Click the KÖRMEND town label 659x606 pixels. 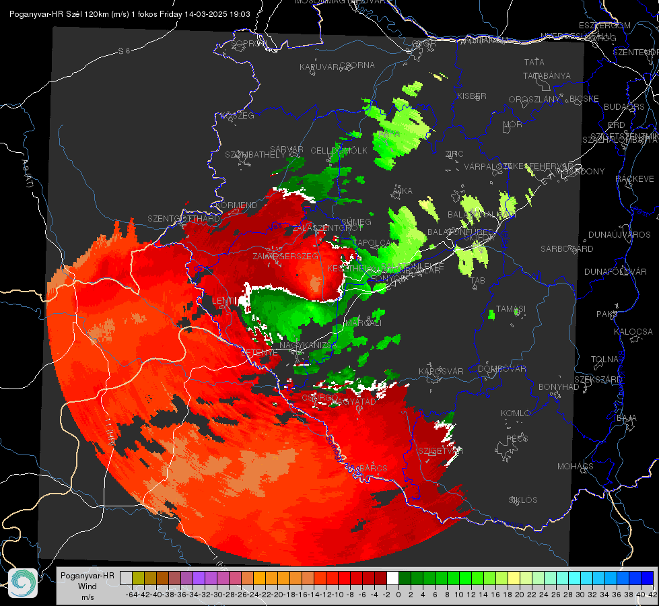[x=236, y=205]
